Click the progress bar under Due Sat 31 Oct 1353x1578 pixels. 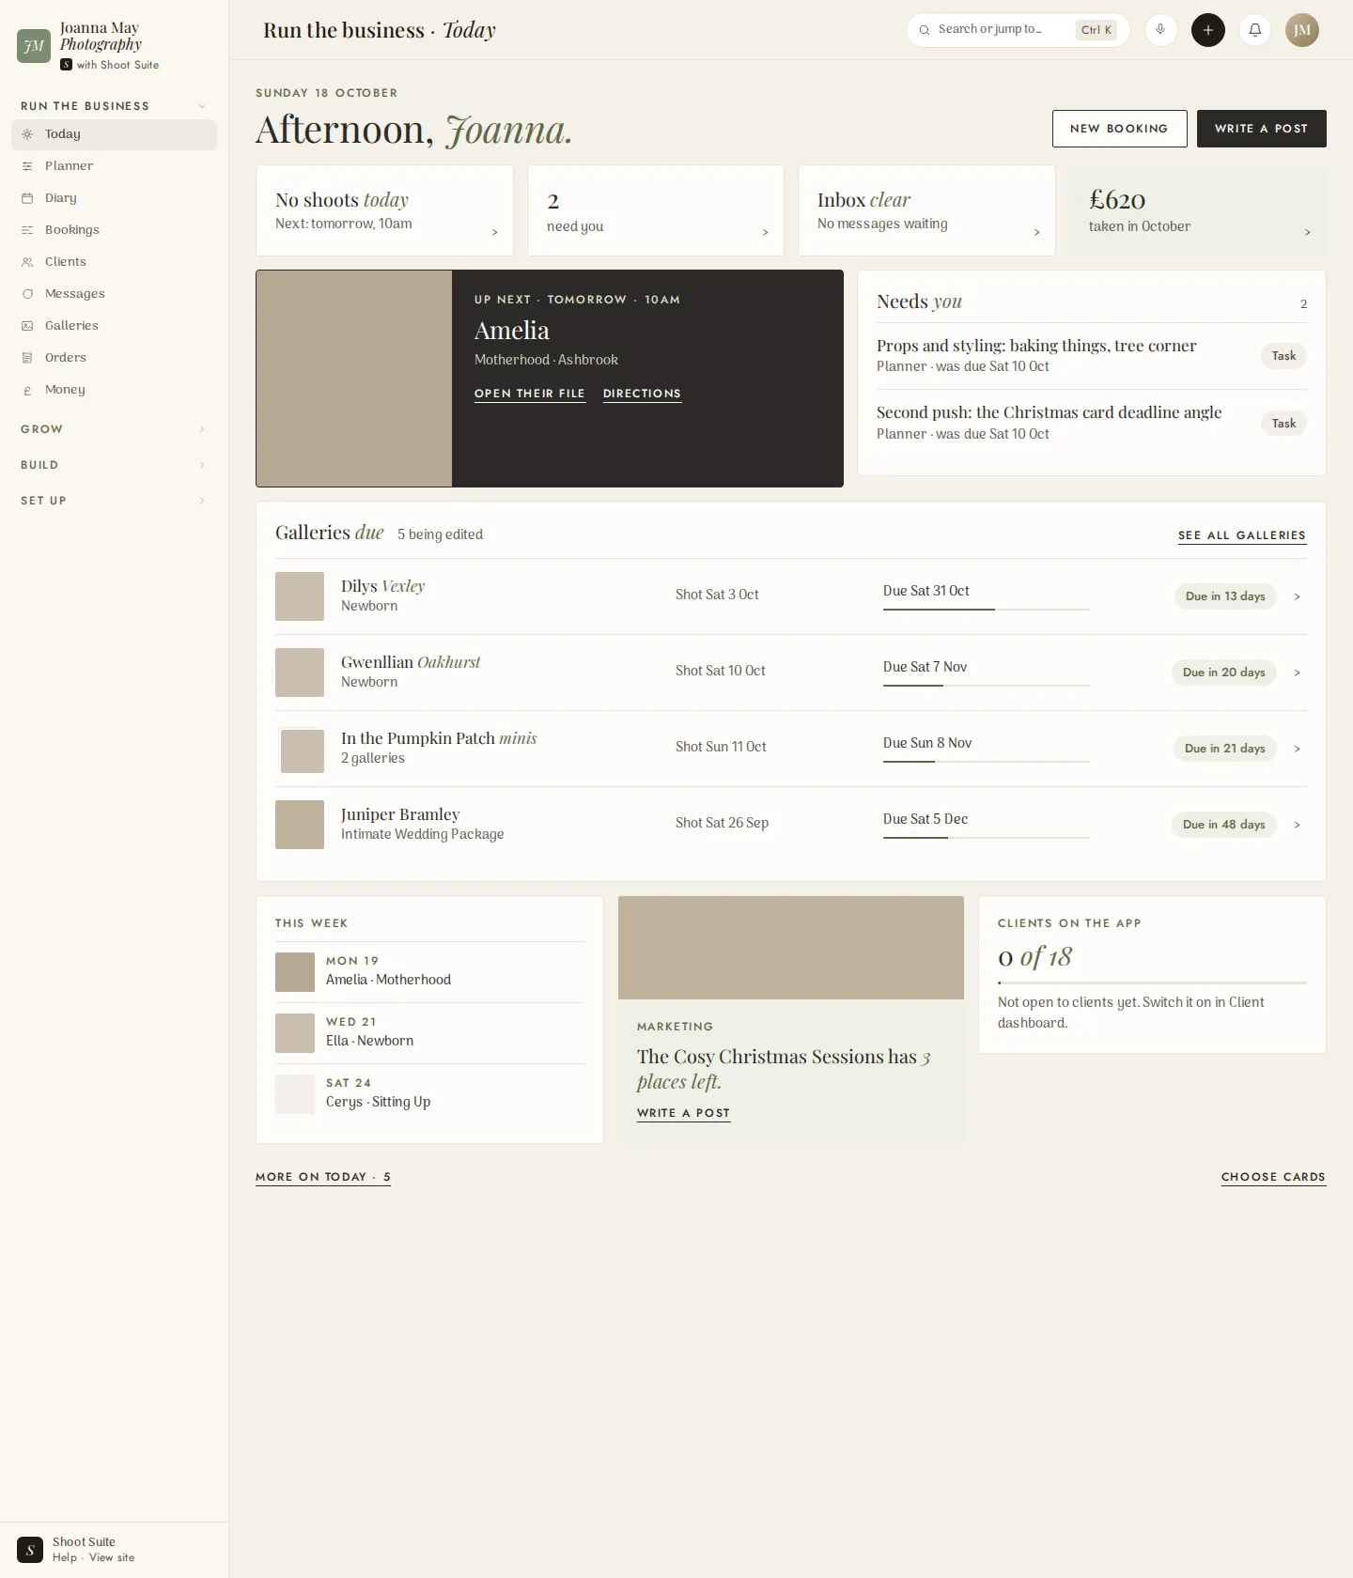click(987, 610)
